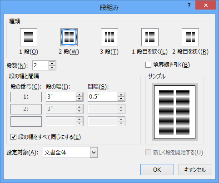
Task: Confirm with the OK button
Action: click(157, 170)
